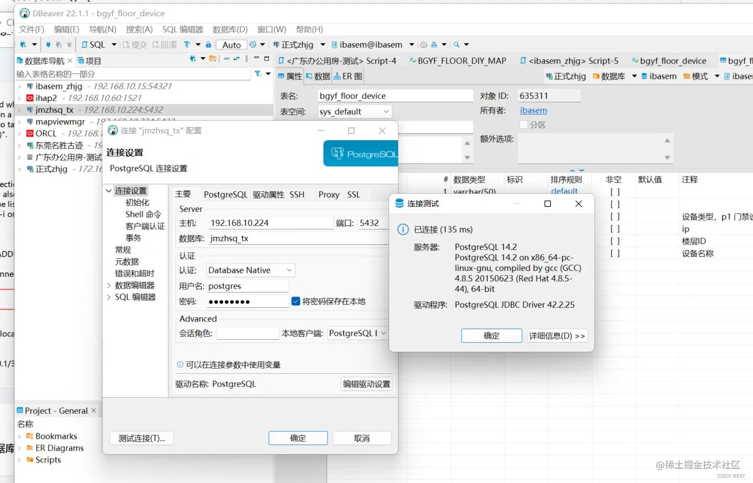The image size is (753, 483).
Task: Toggle the 分区 partition checkbox
Action: pos(524,124)
